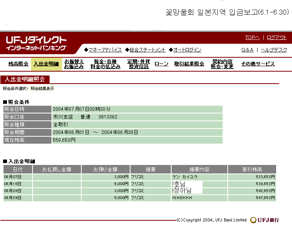Open 定期・外貨 投資信託 menu
The width and height of the screenshot is (292, 230).
pos(138,64)
